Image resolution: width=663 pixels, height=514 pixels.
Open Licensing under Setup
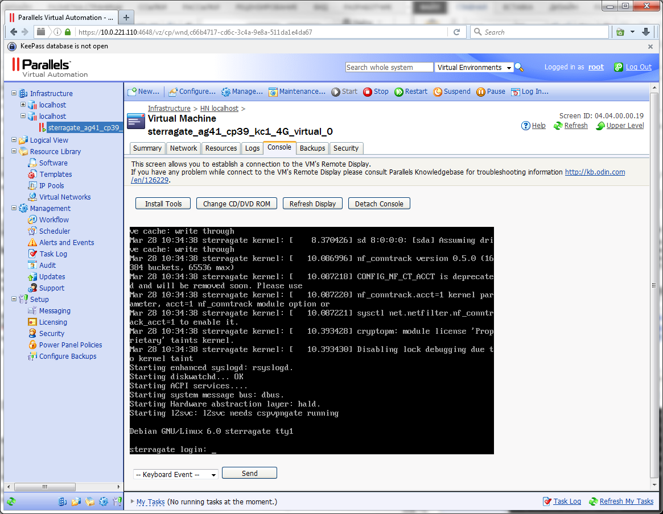click(53, 323)
